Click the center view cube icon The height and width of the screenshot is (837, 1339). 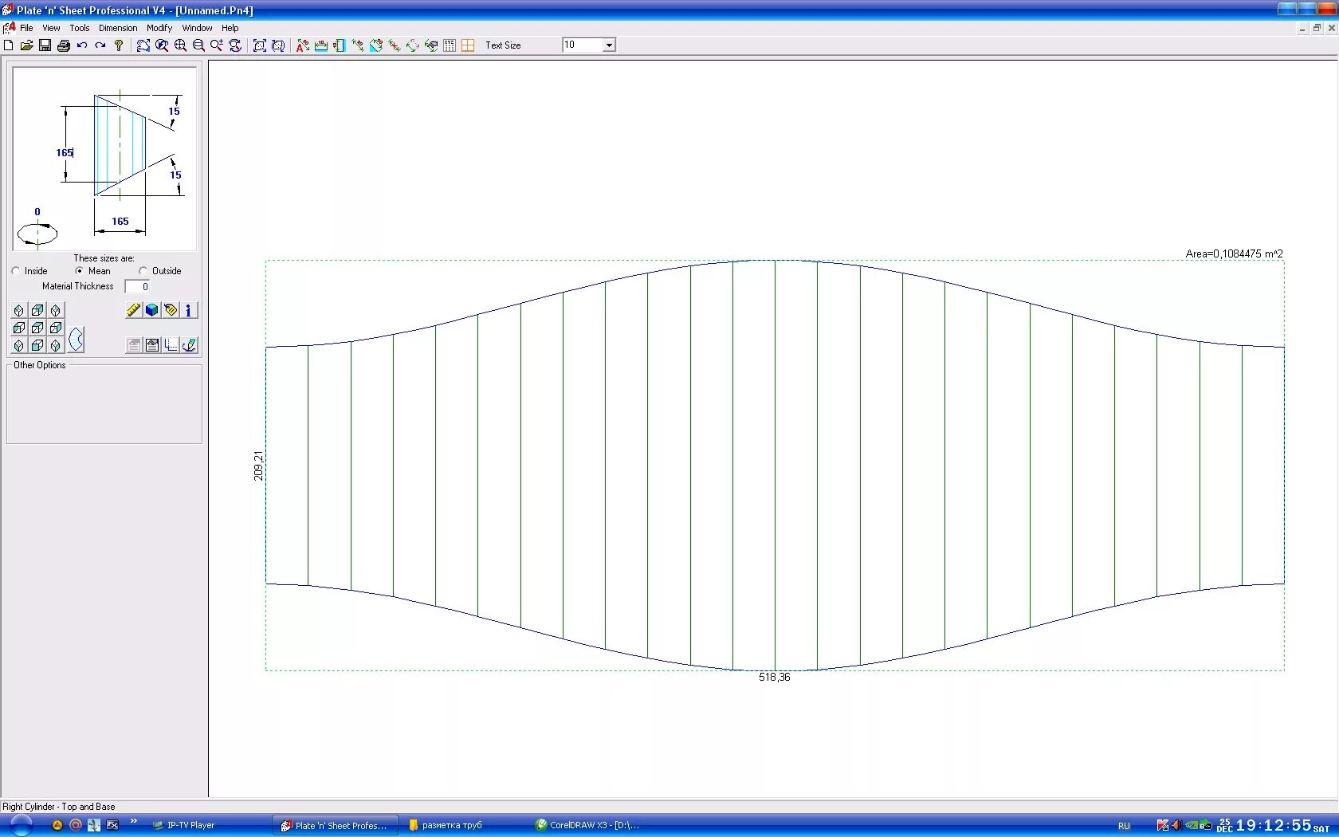(x=37, y=328)
